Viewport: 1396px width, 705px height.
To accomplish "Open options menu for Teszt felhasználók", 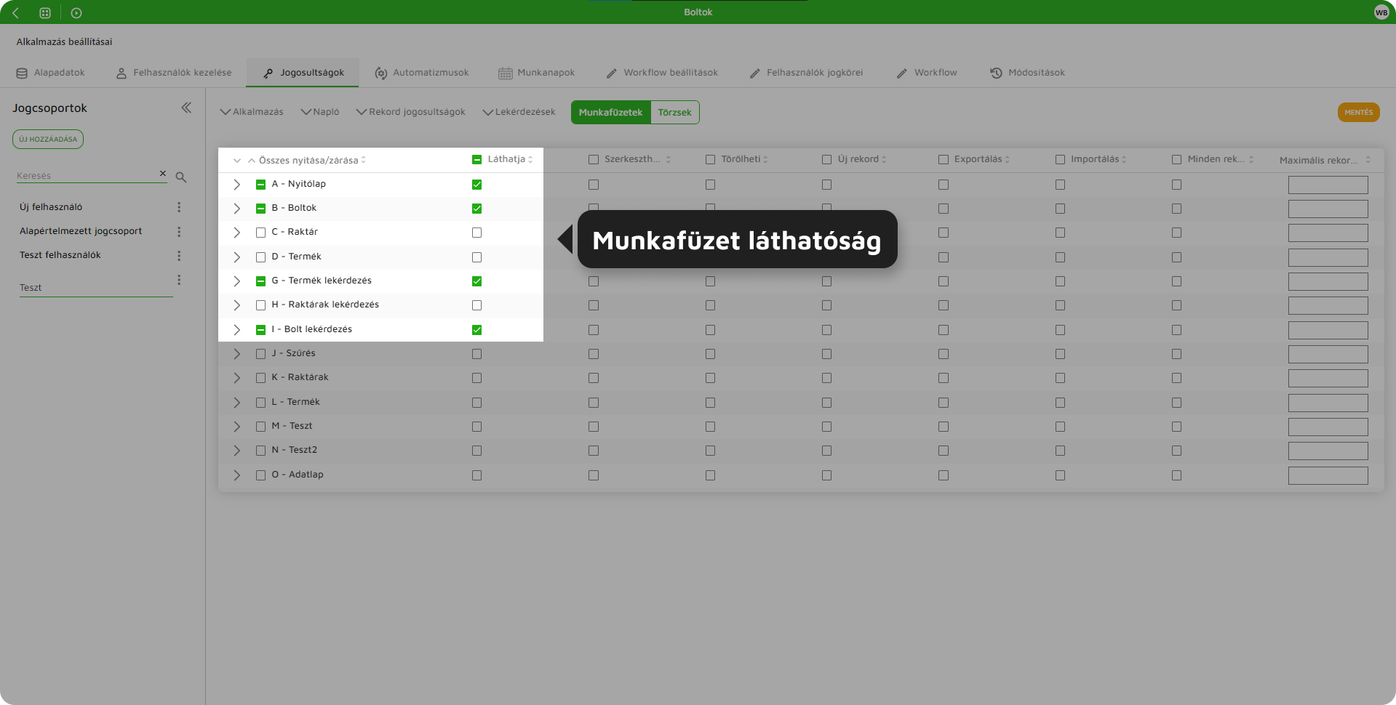I will point(179,256).
